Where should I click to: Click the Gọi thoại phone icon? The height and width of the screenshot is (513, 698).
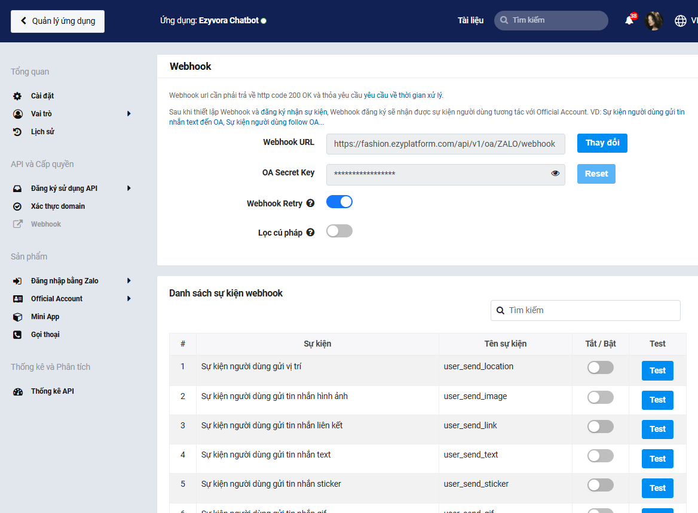17,335
